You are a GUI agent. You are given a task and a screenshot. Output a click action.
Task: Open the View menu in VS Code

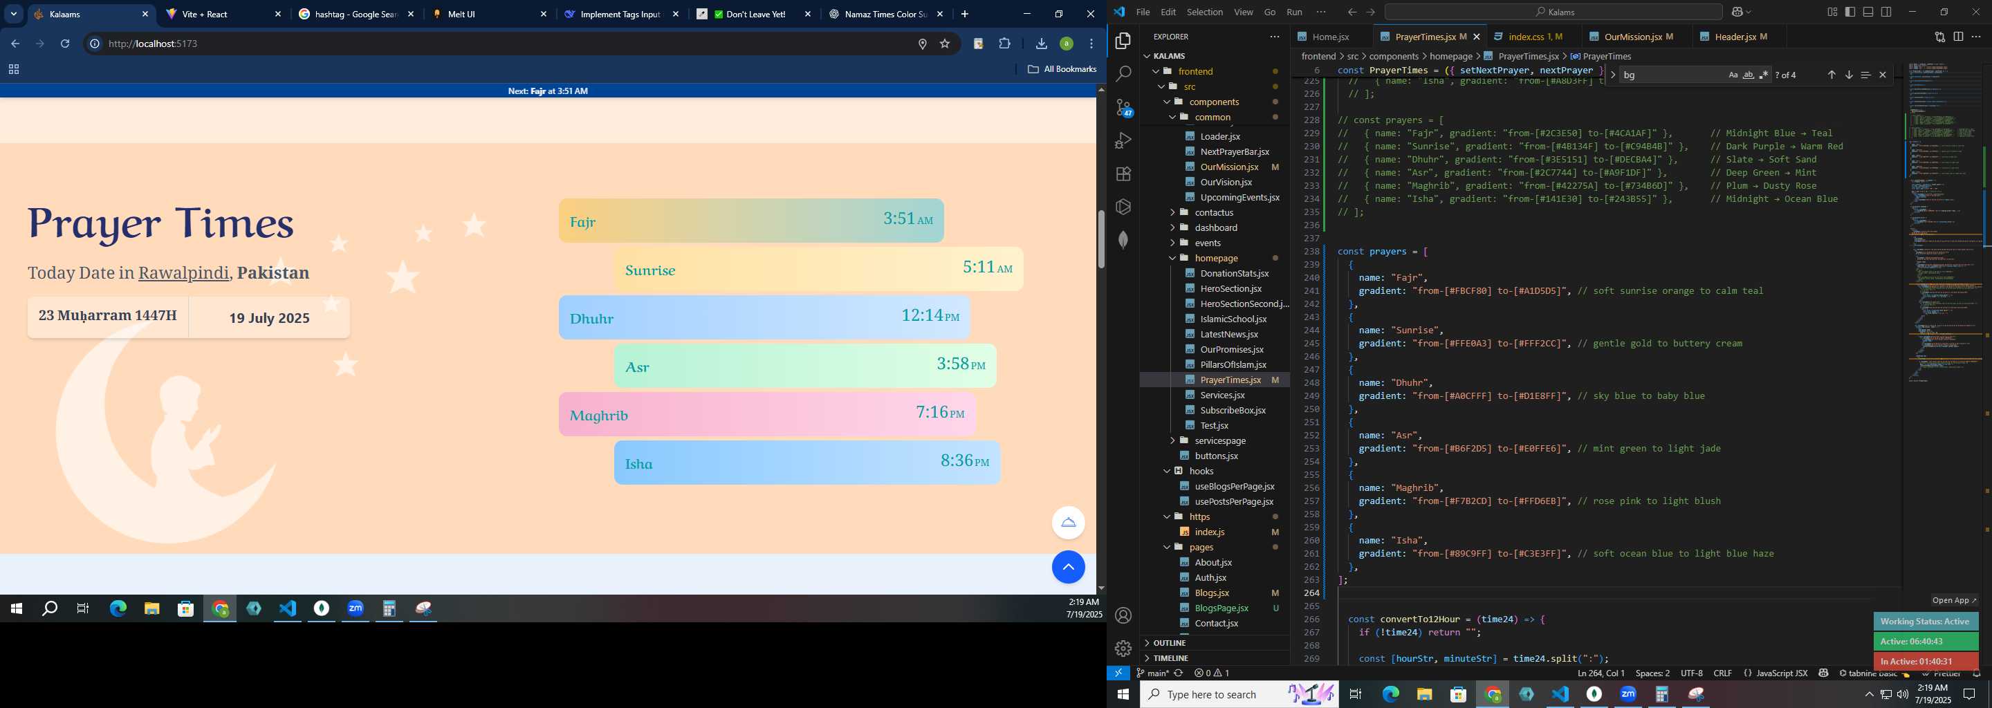tap(1244, 12)
